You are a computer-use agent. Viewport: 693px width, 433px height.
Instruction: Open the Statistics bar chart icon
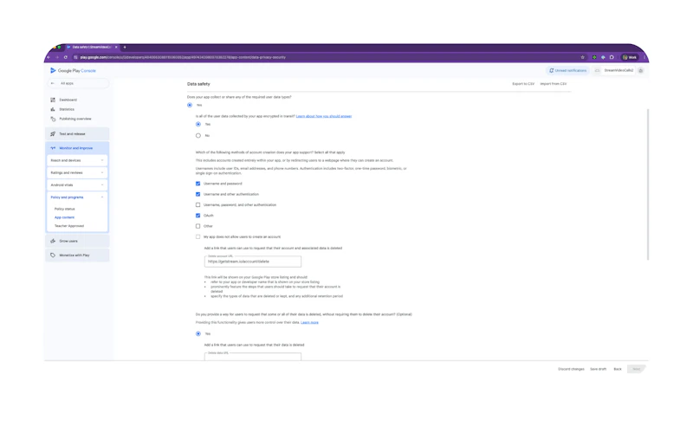[53, 109]
